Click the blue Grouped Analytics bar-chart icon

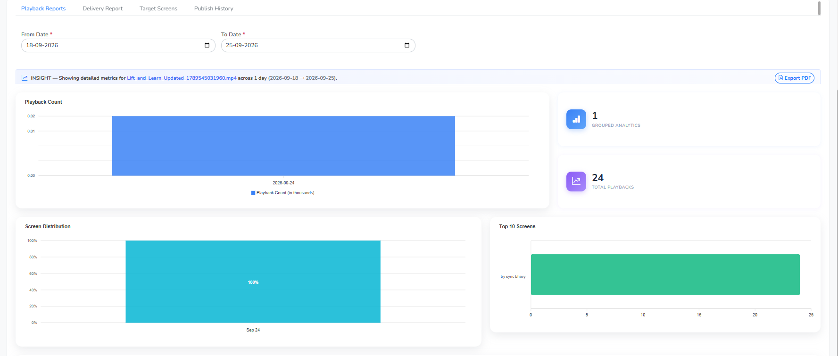(576, 119)
